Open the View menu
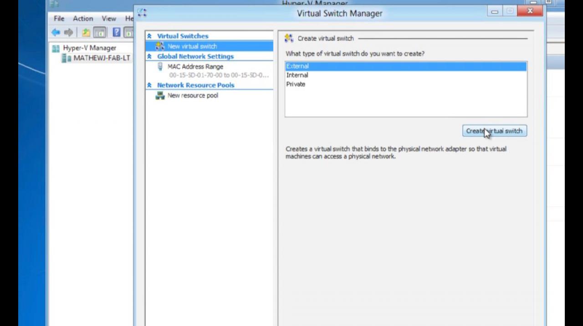 tap(109, 19)
